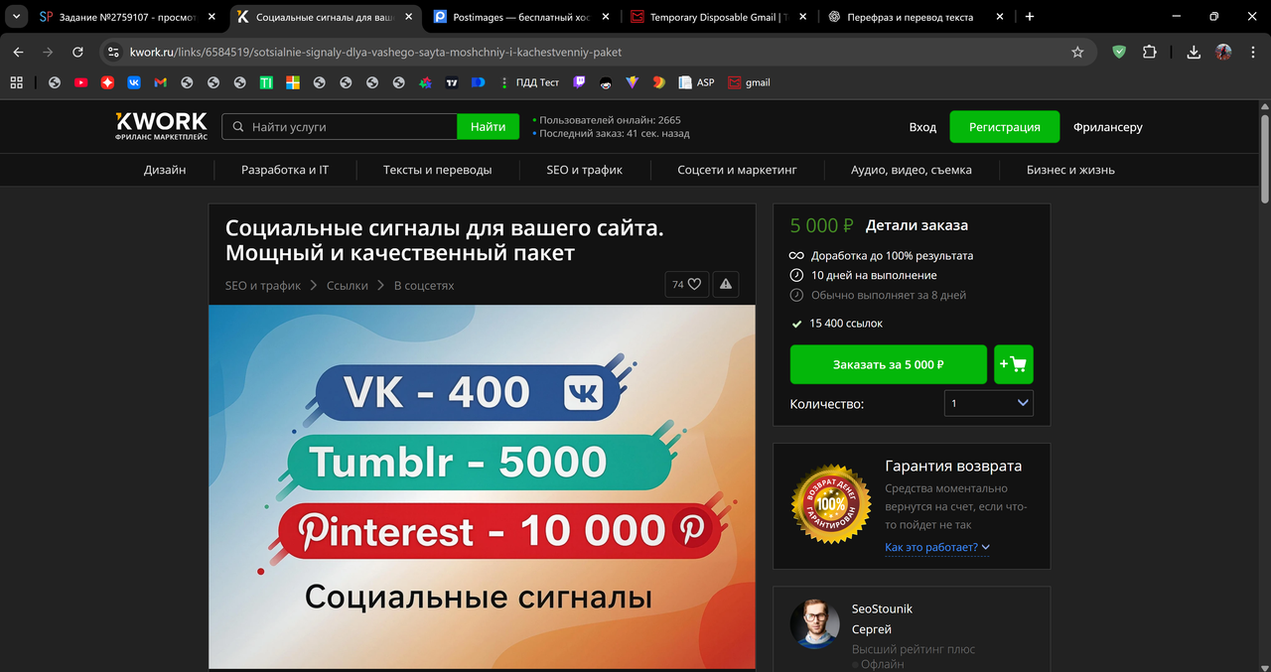This screenshot has width=1271, height=672.
Task: Open the Бизнес и жизнь category
Action: tap(1070, 170)
